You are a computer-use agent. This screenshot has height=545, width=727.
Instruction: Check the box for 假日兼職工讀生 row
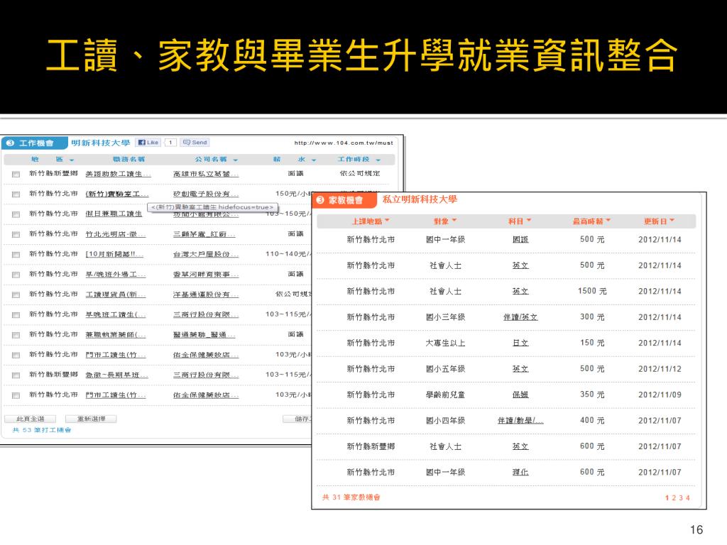coord(16,214)
